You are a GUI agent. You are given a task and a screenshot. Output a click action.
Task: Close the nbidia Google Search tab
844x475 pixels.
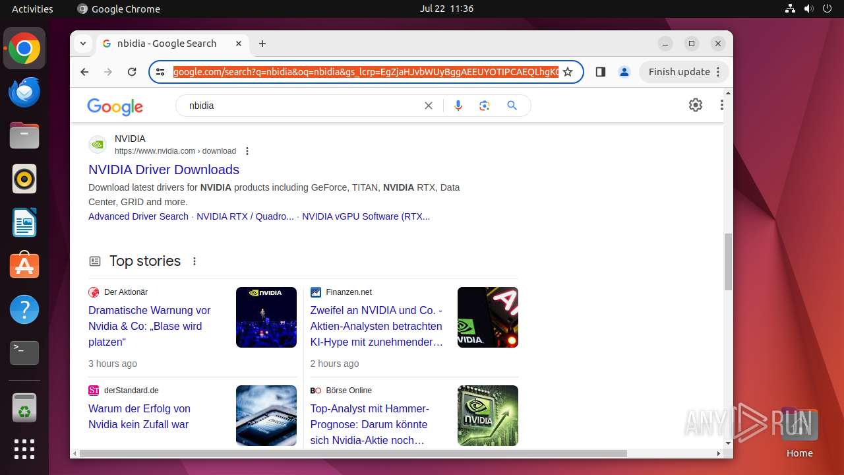[239, 44]
